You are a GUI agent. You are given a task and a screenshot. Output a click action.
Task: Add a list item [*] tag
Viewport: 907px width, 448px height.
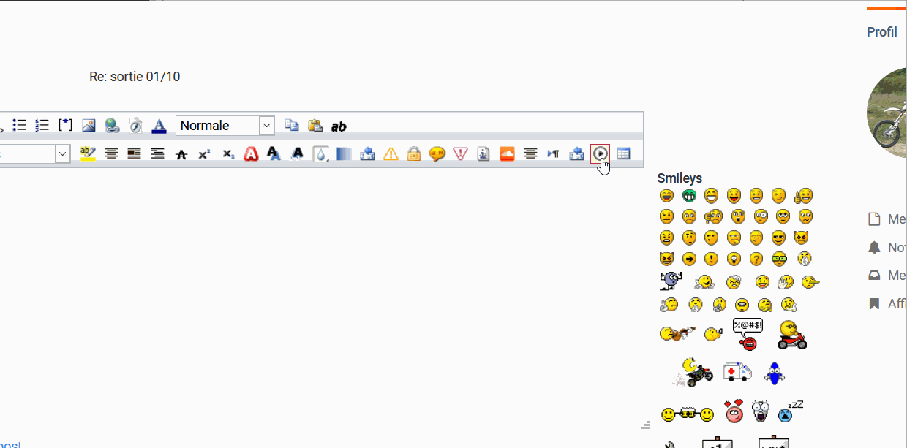point(66,125)
